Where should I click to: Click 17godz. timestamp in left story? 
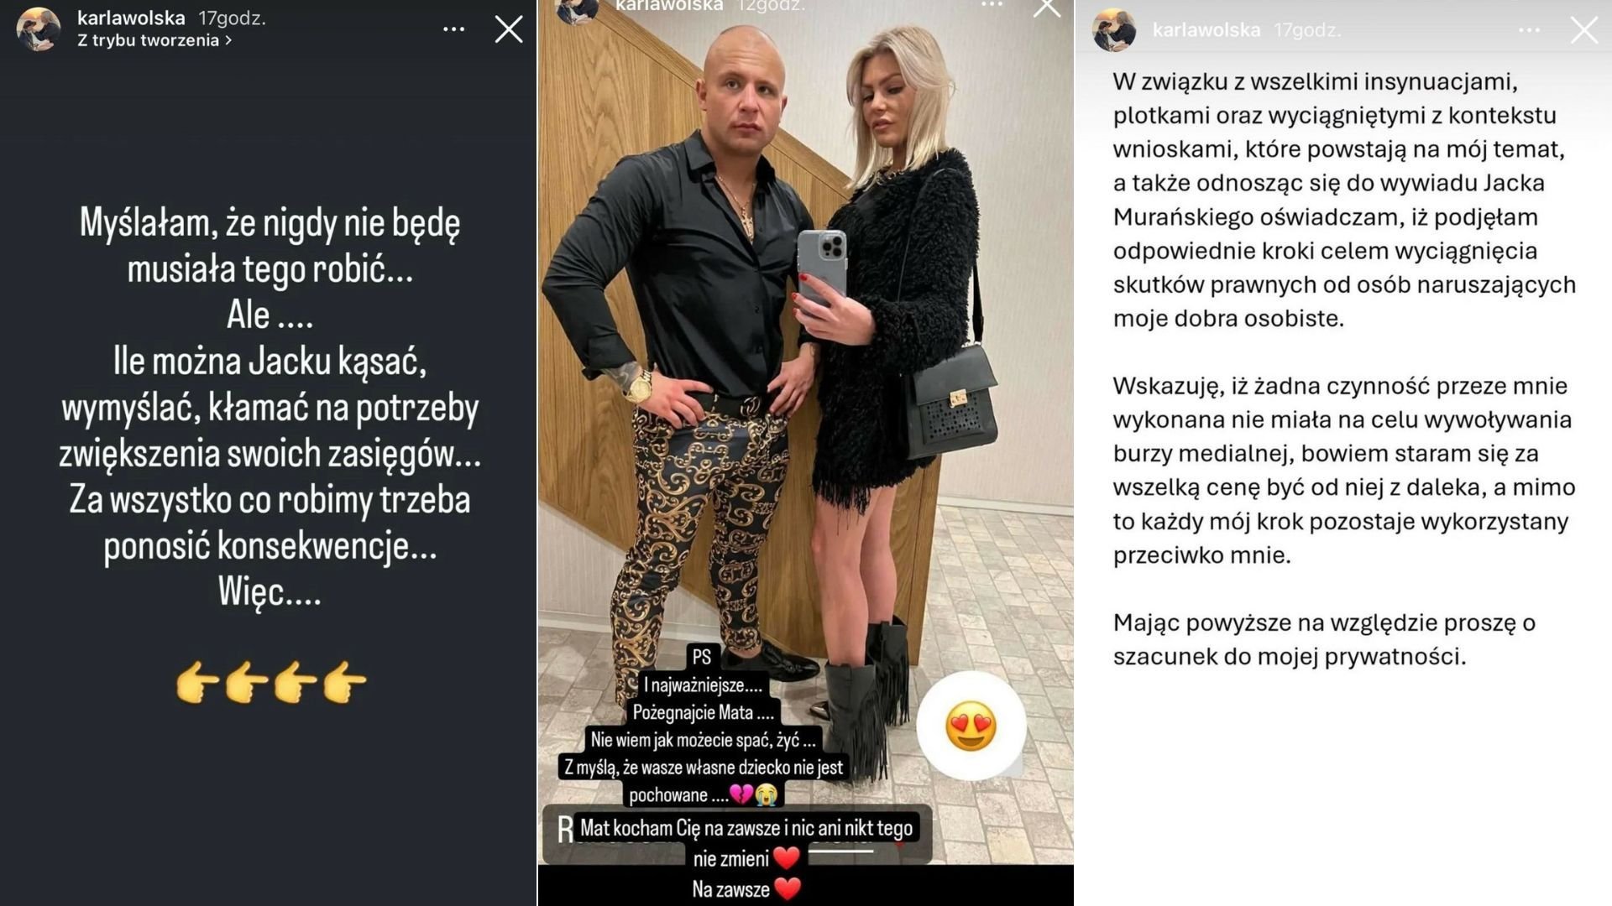[x=233, y=18]
